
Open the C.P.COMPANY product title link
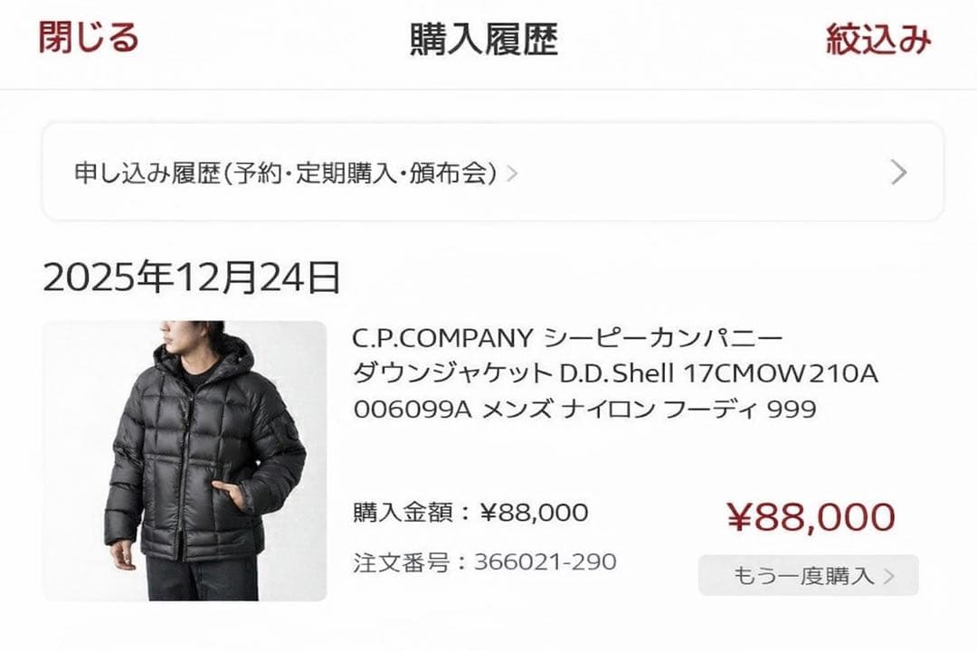pos(568,339)
